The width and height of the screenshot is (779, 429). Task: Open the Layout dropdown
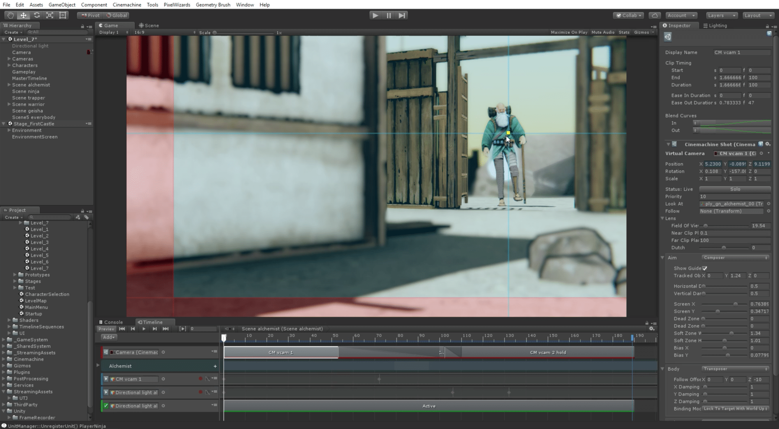click(758, 15)
